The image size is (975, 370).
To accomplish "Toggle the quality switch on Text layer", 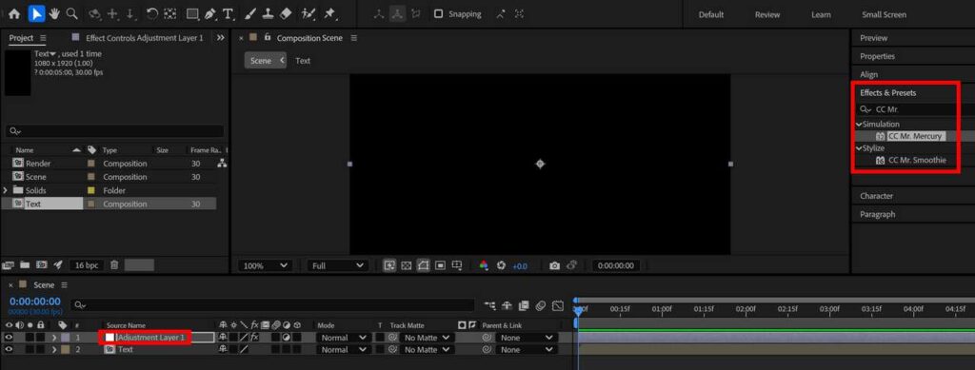I will pyautogui.click(x=244, y=349).
